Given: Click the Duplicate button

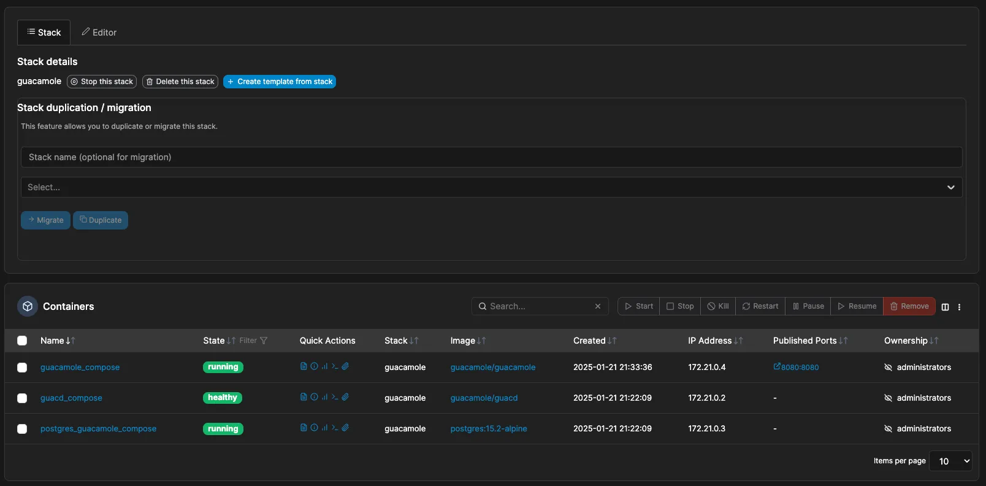Looking at the screenshot, I should tap(101, 220).
